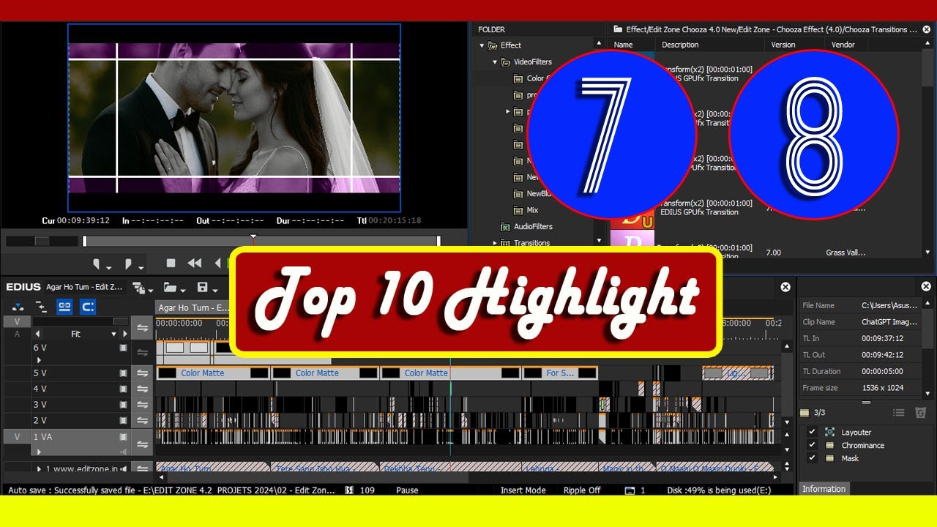937x527 pixels.
Task: Toggle sync lock on track 2 V
Action: pyautogui.click(x=143, y=421)
